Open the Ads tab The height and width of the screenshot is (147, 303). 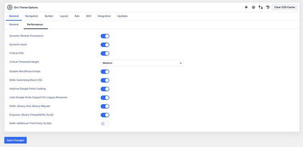click(77, 16)
